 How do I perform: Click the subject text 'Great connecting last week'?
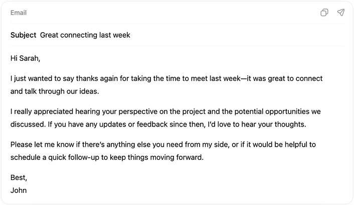pyautogui.click(x=85, y=35)
